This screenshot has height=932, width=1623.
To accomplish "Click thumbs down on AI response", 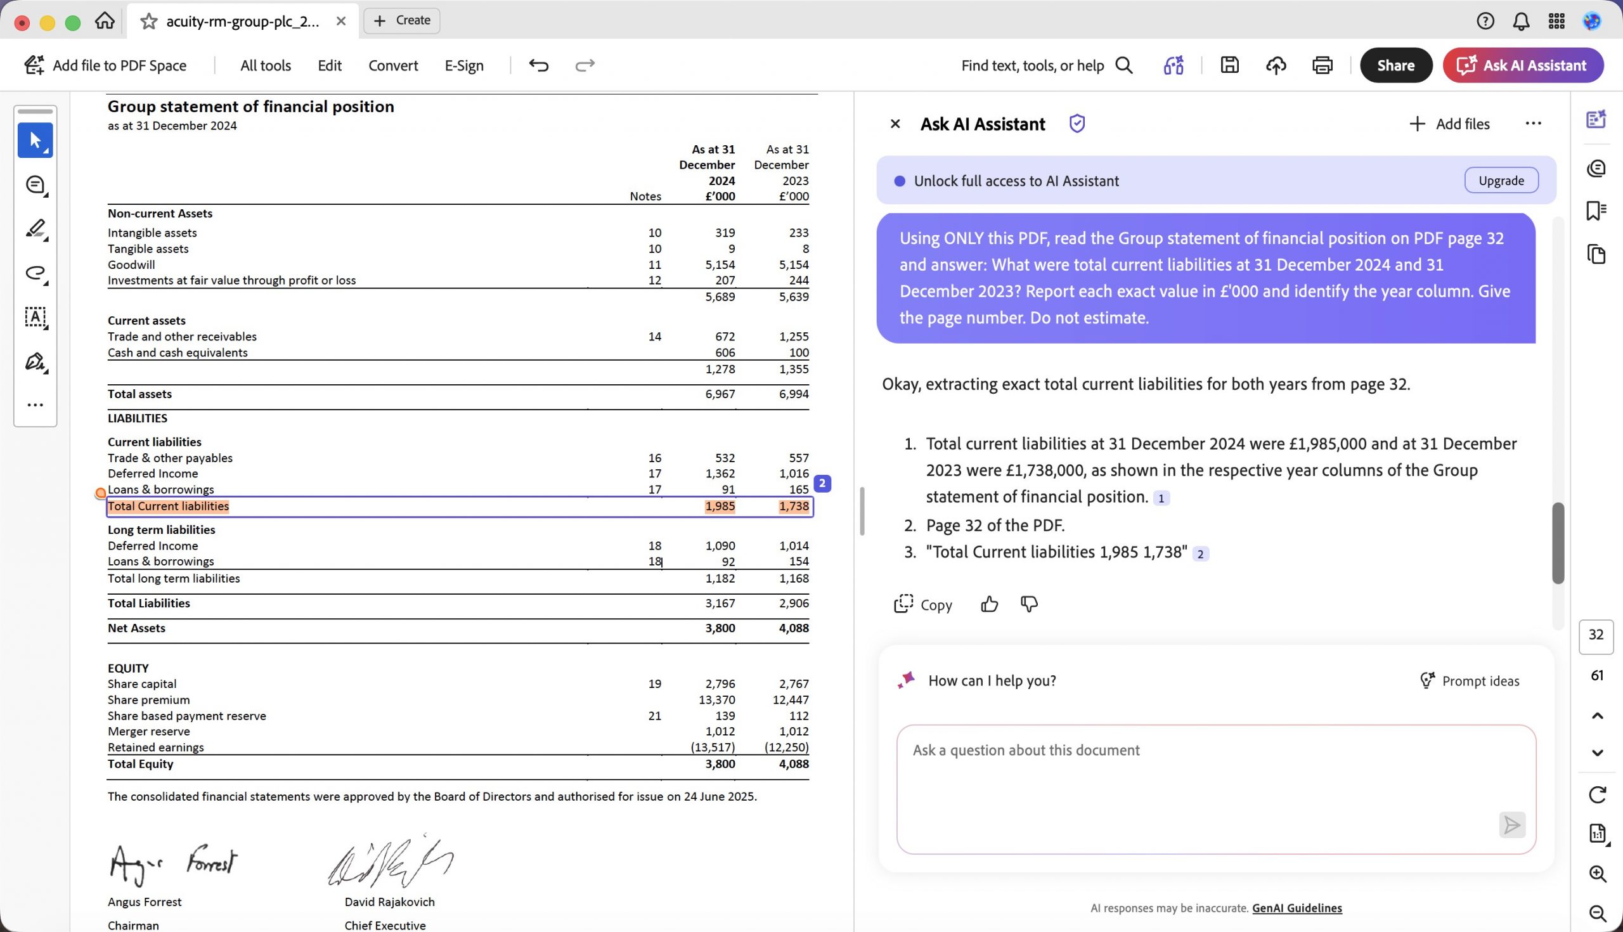I will pos(1029,604).
